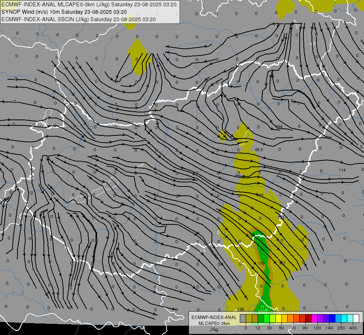
Task: Click the J/kg unit label in legend
Action: pos(214,329)
